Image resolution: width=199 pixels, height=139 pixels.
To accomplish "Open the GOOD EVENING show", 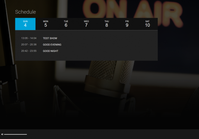I will pos(52,45).
